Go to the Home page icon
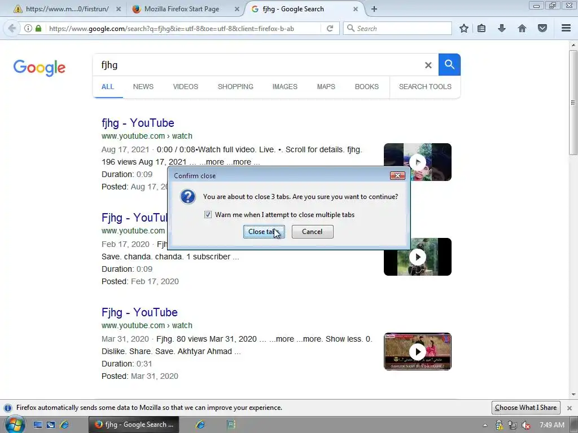 click(x=522, y=28)
